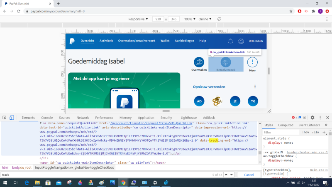
Task: Open the Responsive device dropdown
Action: pyautogui.click(x=138, y=19)
